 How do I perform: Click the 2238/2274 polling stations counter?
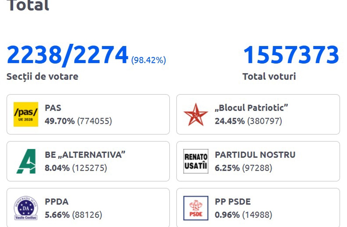tap(67, 55)
